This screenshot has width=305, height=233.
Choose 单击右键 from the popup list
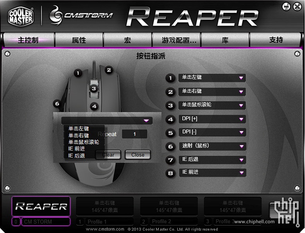click(84, 135)
